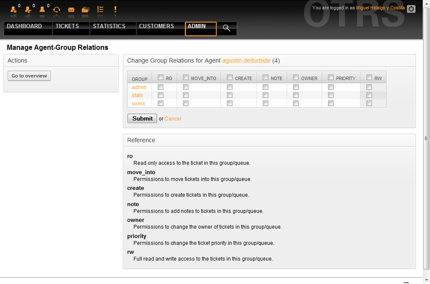Screen dimensions: 430x284
Task: Toggle the RW header select-all checkbox
Action: click(x=369, y=77)
